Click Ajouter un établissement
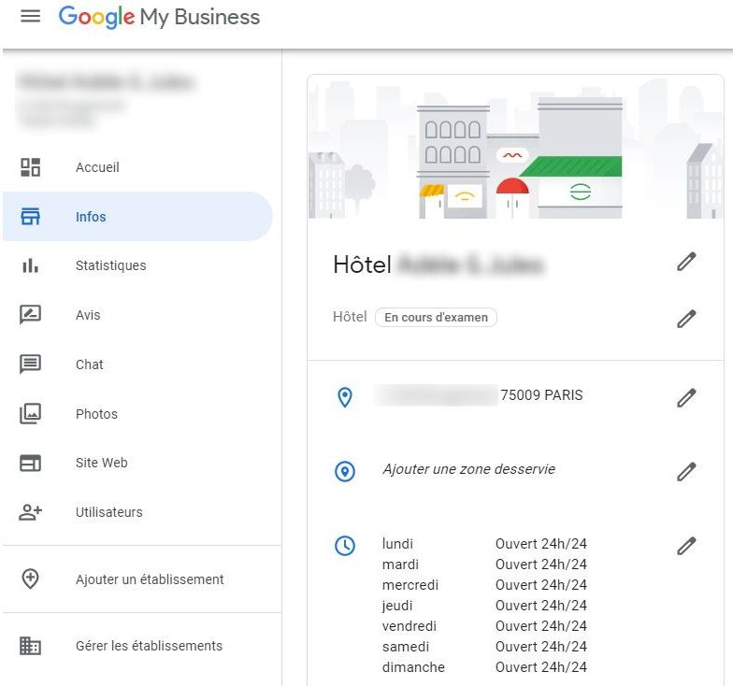The image size is (733, 686). 150,579
